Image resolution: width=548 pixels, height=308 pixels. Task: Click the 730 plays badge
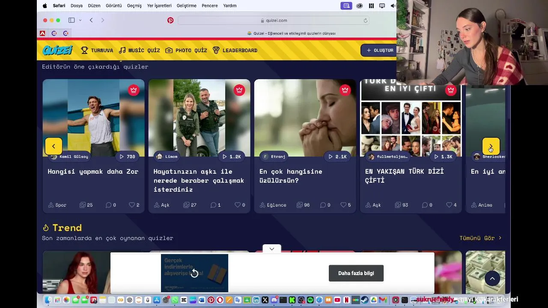tap(127, 157)
